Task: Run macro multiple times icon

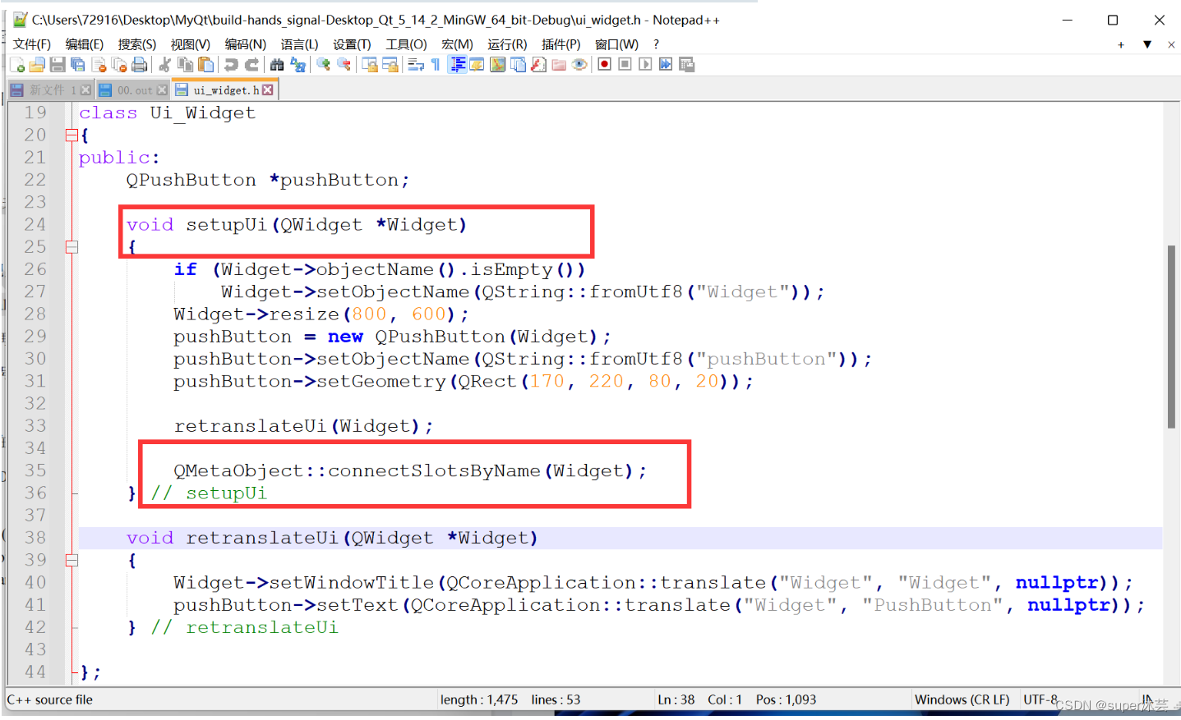Action: point(666,64)
